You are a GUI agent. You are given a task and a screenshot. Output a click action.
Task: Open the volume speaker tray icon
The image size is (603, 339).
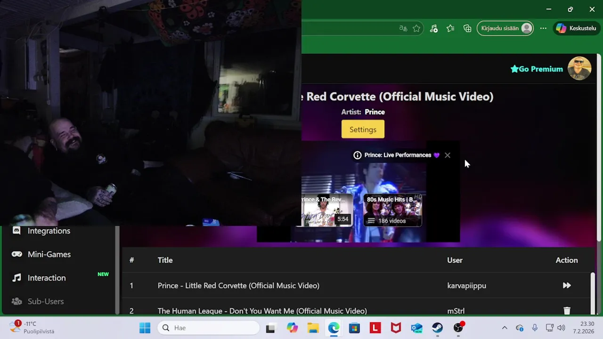pos(561,328)
